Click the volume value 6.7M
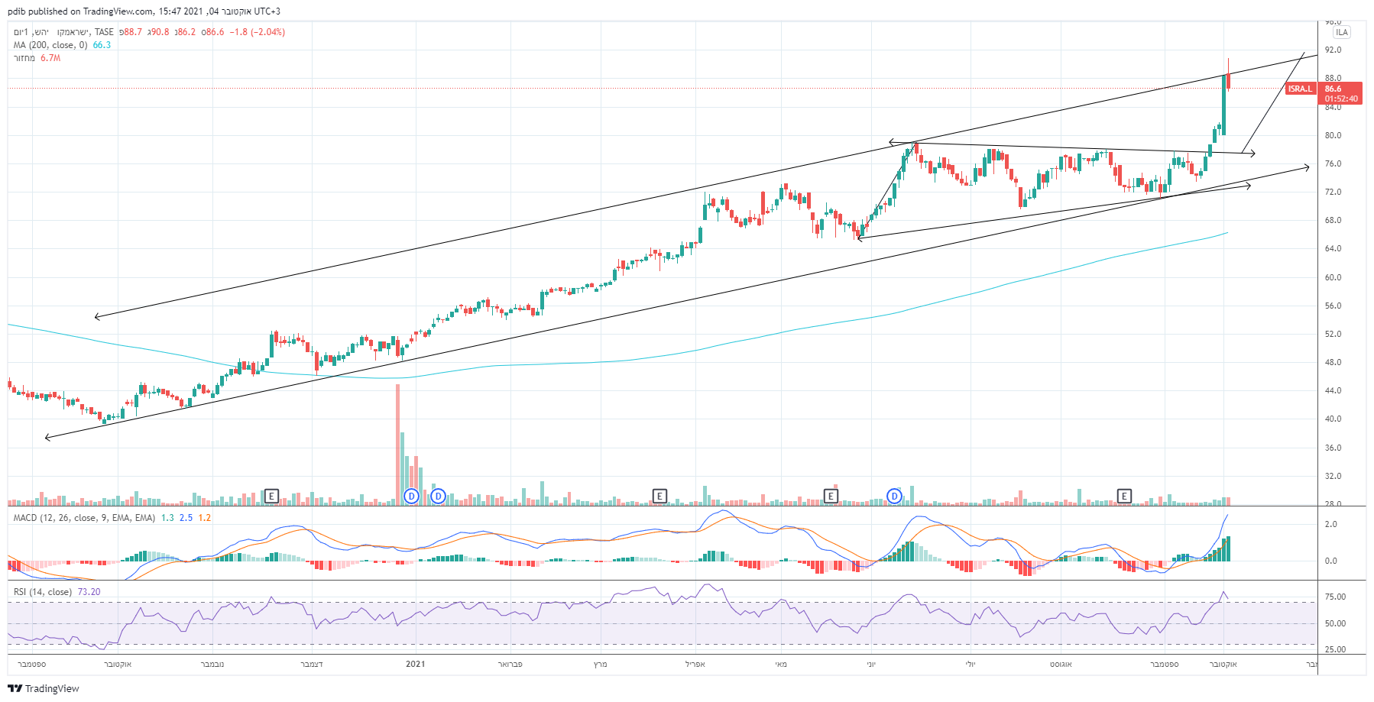The width and height of the screenshot is (1374, 702). [x=50, y=58]
